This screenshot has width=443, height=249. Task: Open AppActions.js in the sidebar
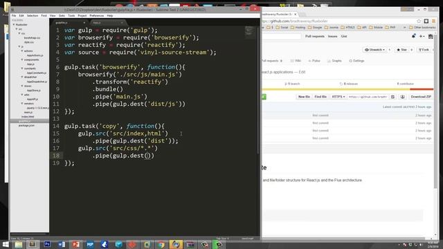[35, 55]
